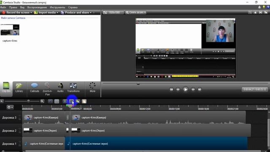Open the Transitions tool
Screen dimensions: 270x152
[73, 87]
